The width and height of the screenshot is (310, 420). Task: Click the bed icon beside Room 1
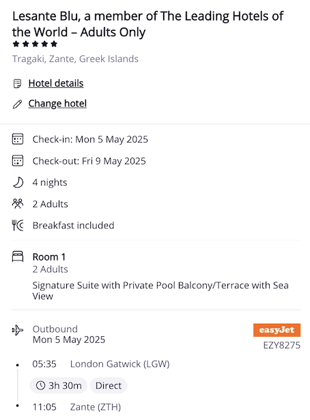pos(18,256)
